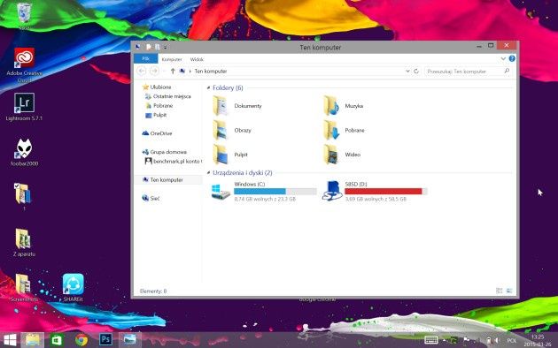The height and width of the screenshot is (348, 558).
Task: Select the Obrazy folder
Action: (x=232, y=130)
